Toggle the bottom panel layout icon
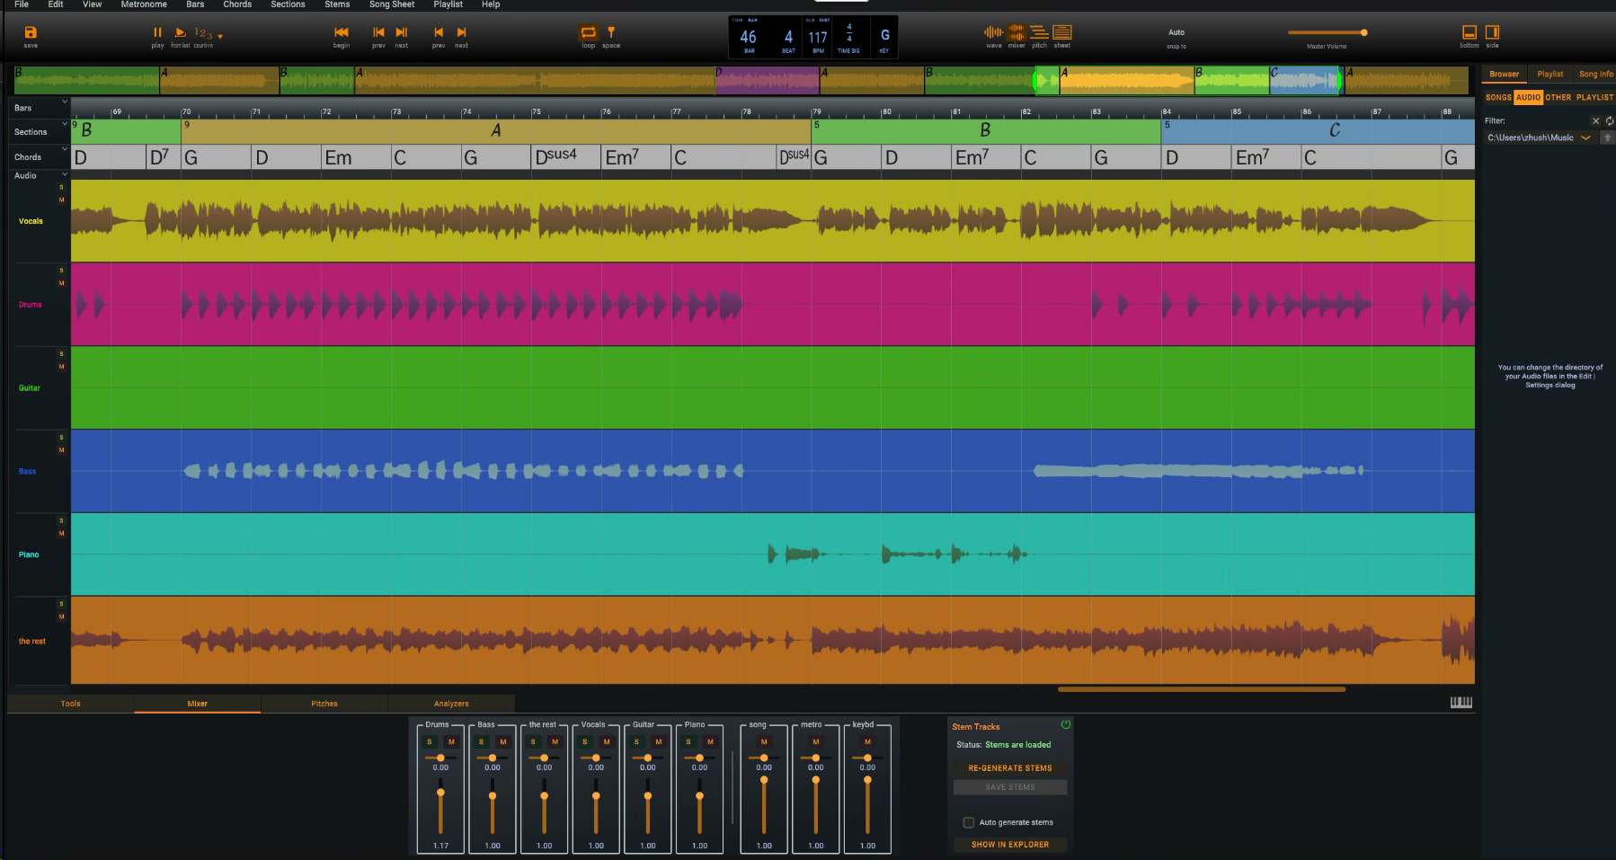 (x=1469, y=32)
